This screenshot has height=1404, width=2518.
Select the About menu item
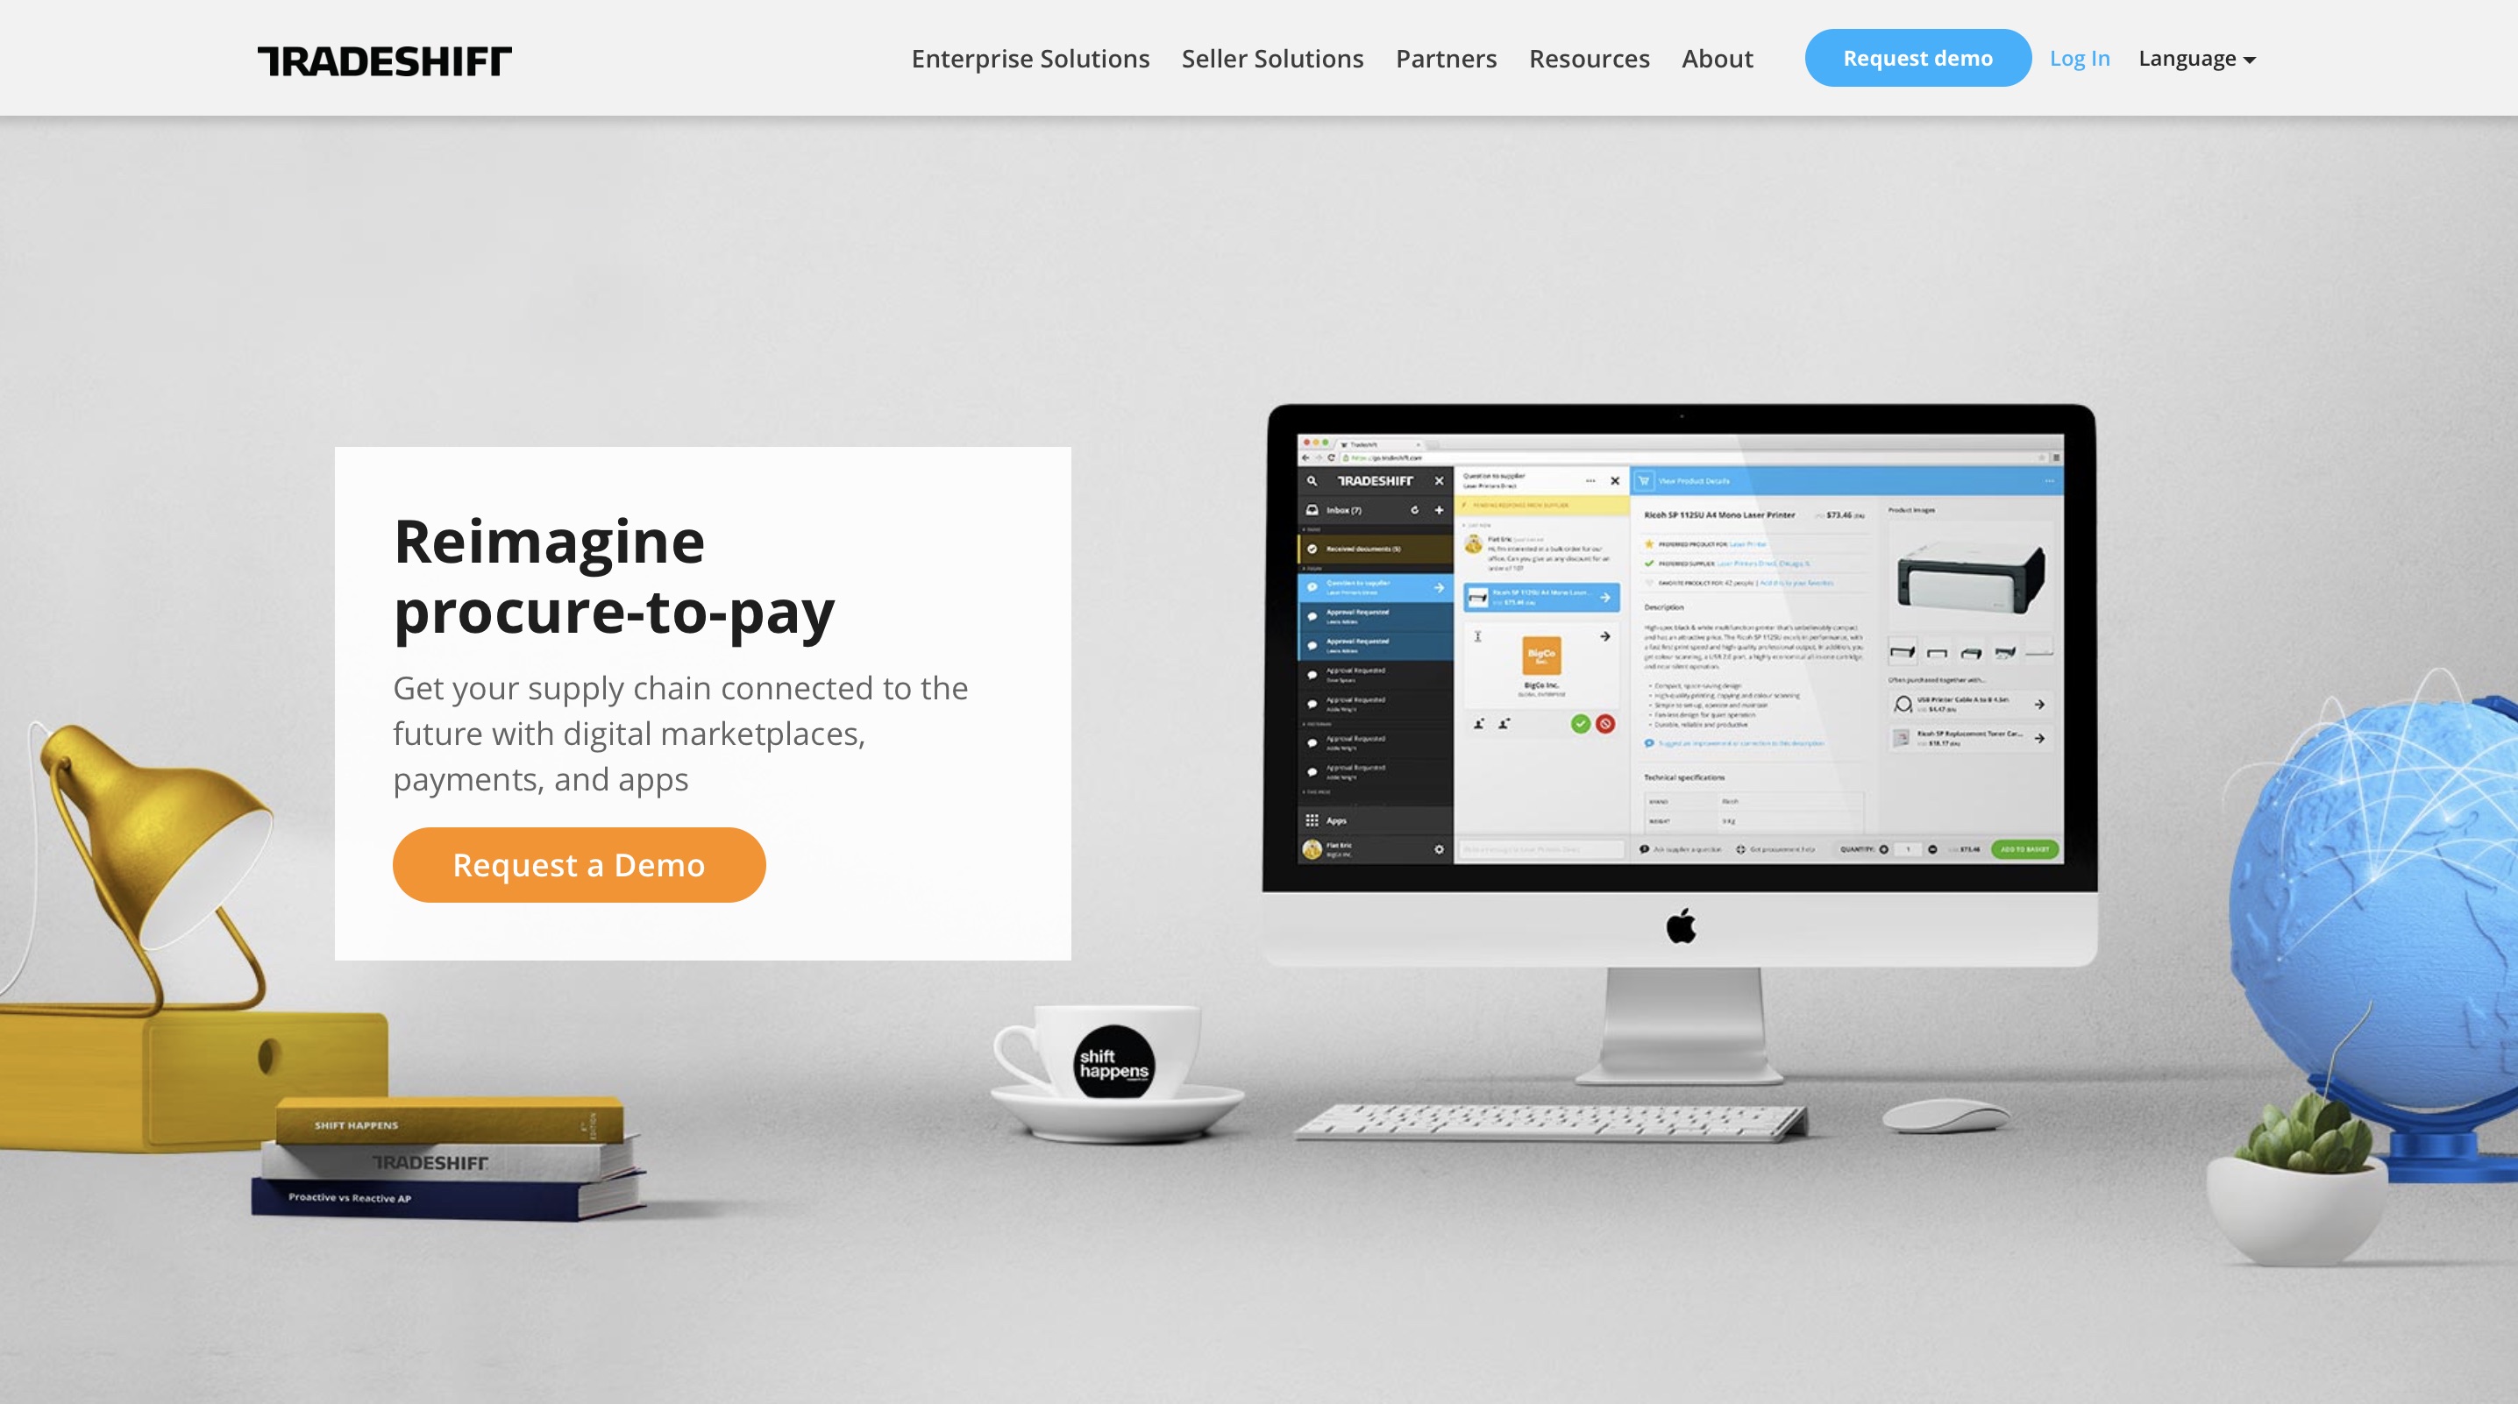pyautogui.click(x=1718, y=57)
